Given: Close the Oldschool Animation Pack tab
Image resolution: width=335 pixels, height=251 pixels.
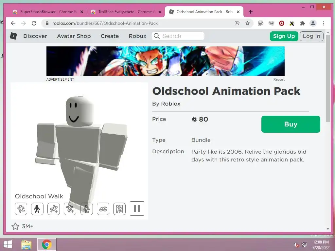Looking at the screenshot, I should pos(238,12).
